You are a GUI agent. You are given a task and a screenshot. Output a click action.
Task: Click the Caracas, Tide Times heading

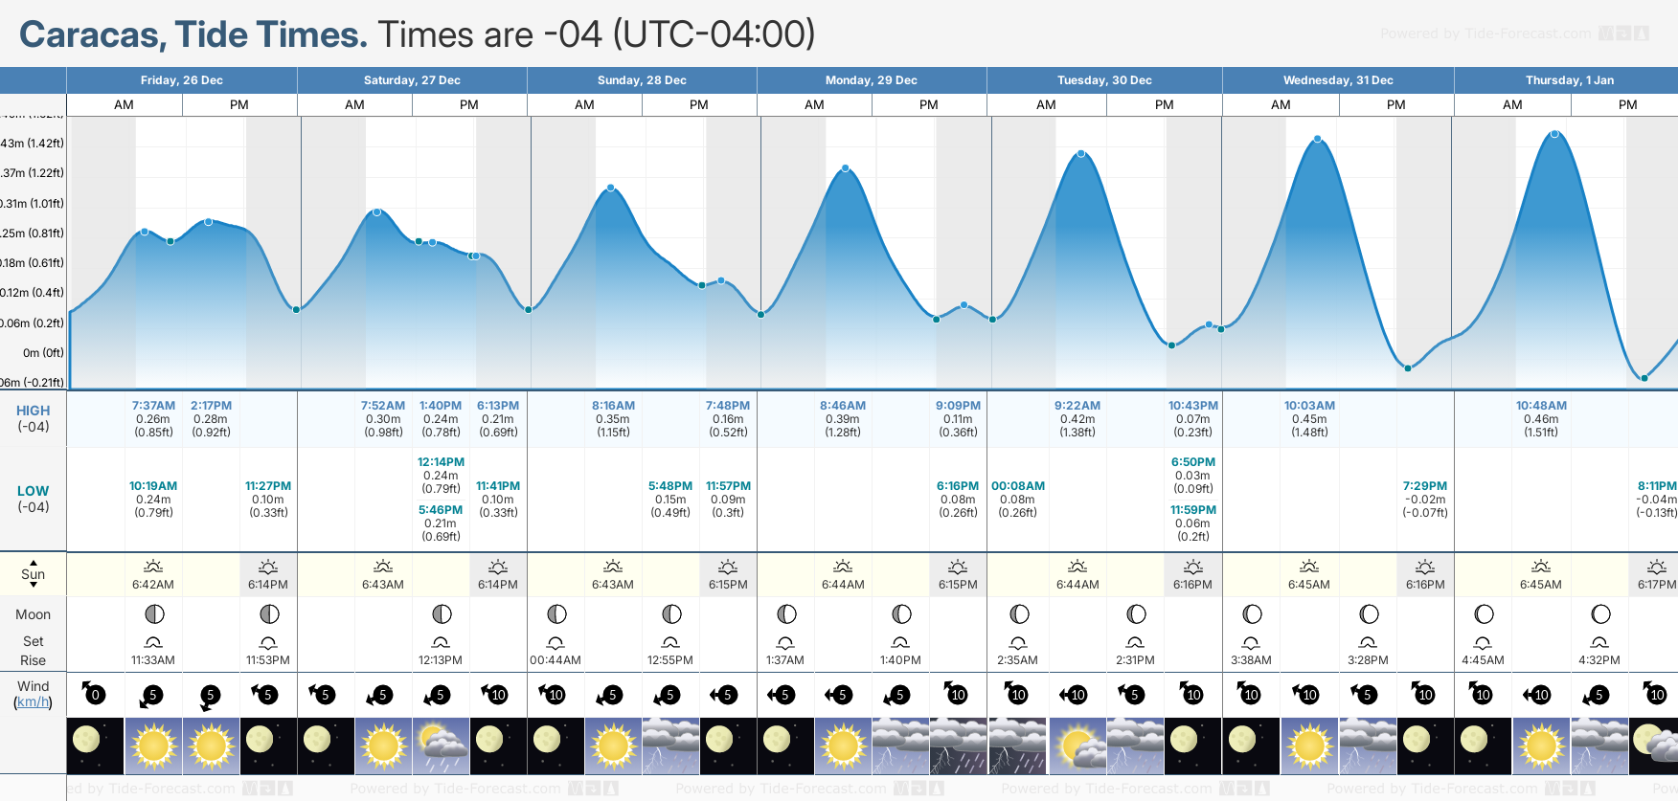pyautogui.click(x=193, y=34)
